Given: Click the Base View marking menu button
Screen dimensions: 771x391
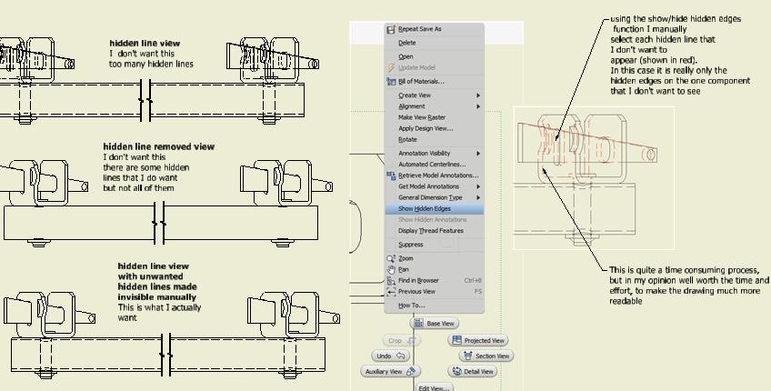Looking at the screenshot, I should pos(435,324).
